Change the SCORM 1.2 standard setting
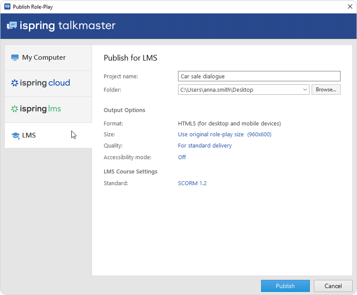The width and height of the screenshot is (357, 295). click(x=192, y=183)
